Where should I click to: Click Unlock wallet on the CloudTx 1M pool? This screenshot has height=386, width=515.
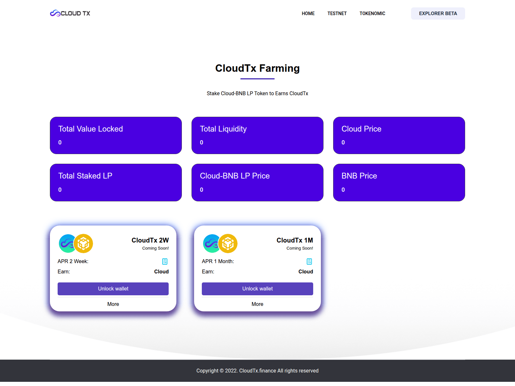(x=257, y=289)
